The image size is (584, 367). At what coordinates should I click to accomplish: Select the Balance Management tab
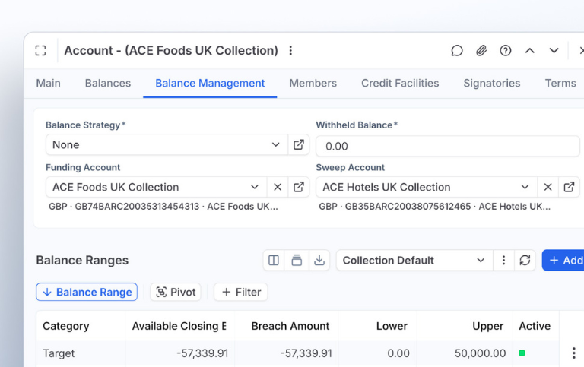coord(210,83)
